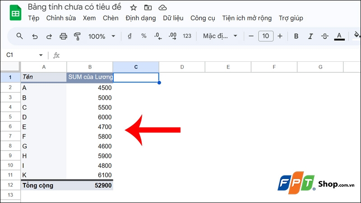Star the untitled spreadsheet
Screen dimensions: 361x203
point(133,8)
